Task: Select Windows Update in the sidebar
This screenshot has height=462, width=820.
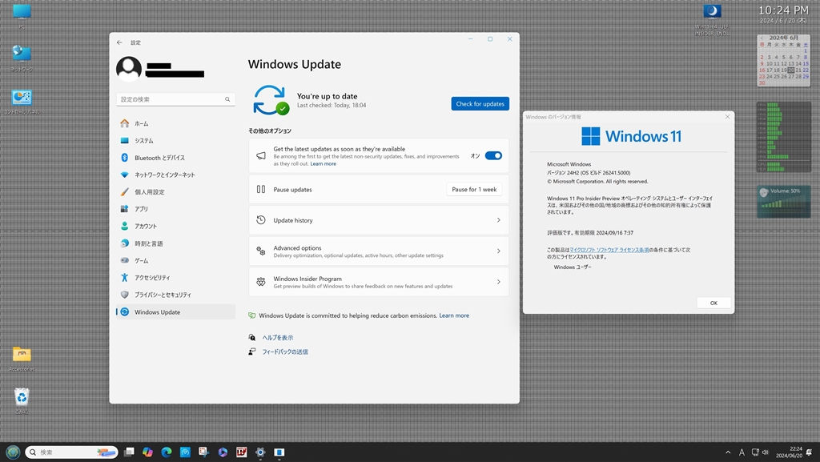Action: coord(157,312)
